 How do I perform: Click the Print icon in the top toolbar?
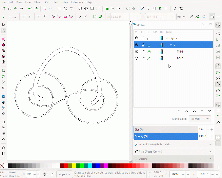click(x=21, y=8)
